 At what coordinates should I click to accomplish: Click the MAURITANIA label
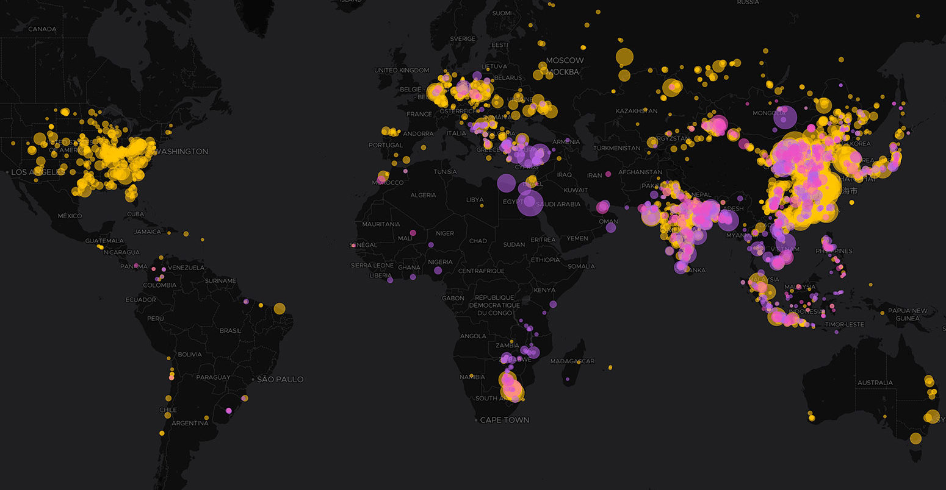[381, 224]
